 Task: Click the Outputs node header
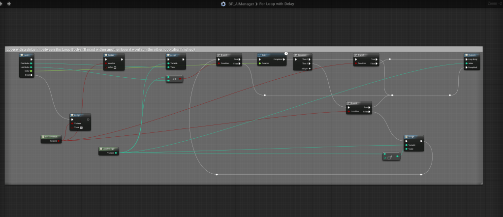point(471,55)
